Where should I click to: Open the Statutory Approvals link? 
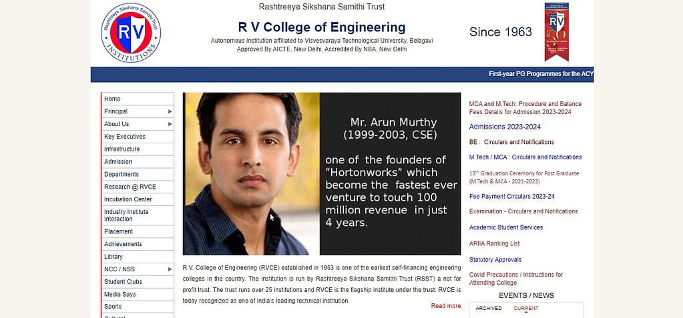[x=495, y=260]
